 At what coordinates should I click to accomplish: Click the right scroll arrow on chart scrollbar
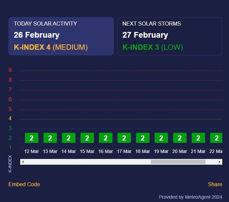220,162
